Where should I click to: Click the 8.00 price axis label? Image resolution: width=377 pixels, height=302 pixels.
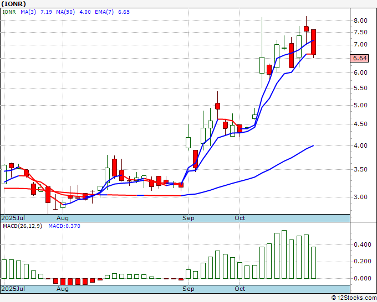coord(361,20)
